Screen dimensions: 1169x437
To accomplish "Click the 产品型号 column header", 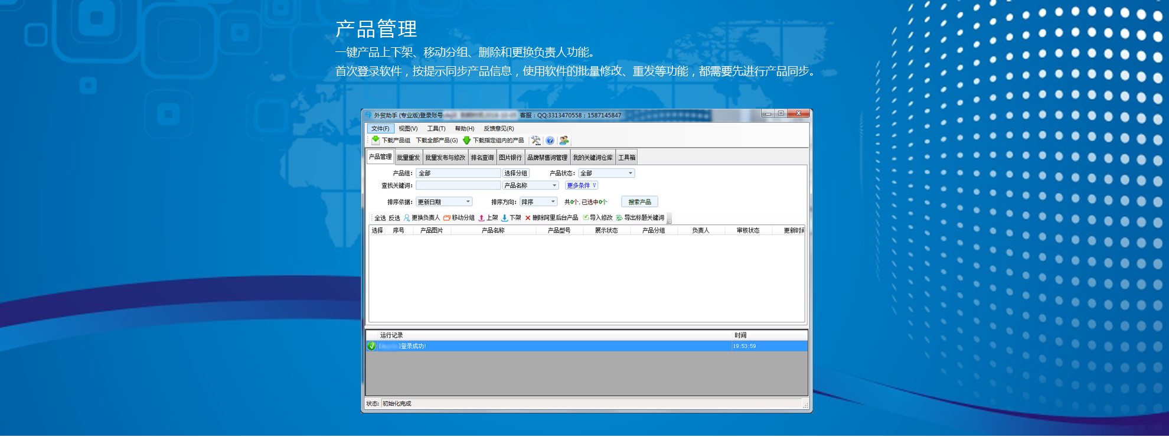I will tap(559, 230).
